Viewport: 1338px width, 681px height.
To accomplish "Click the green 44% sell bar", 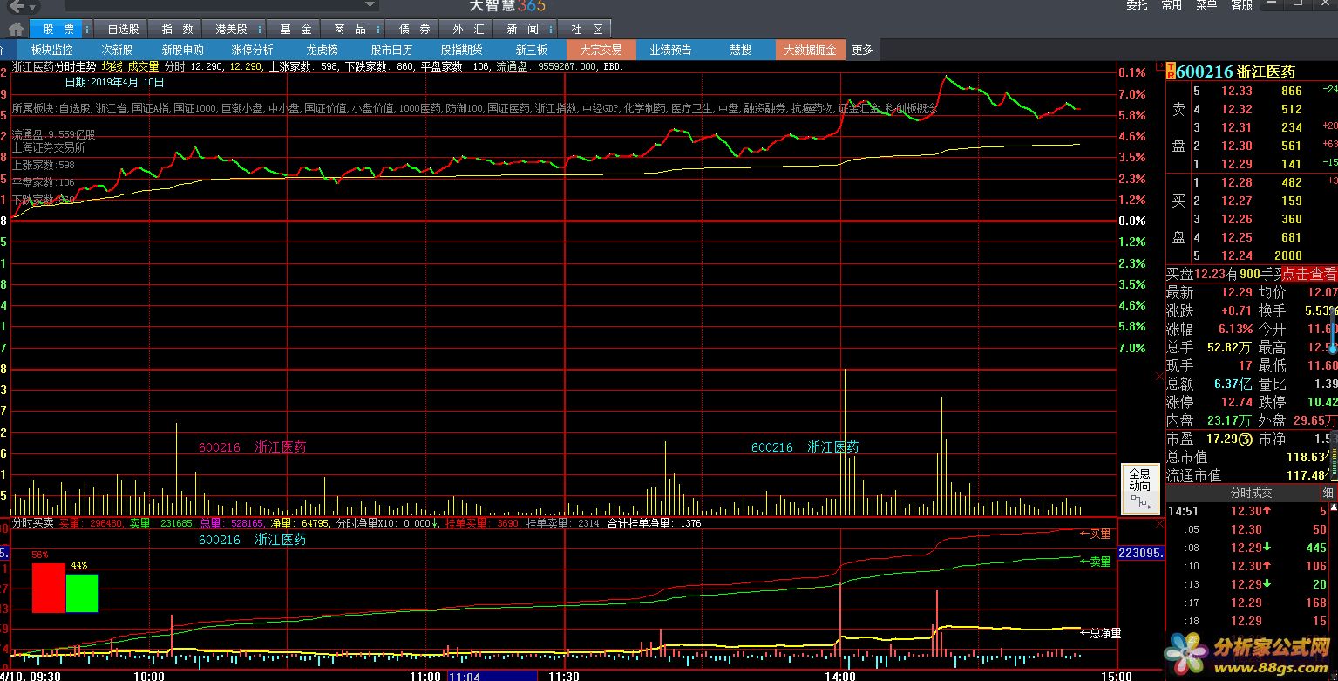I will pyautogui.click(x=82, y=593).
